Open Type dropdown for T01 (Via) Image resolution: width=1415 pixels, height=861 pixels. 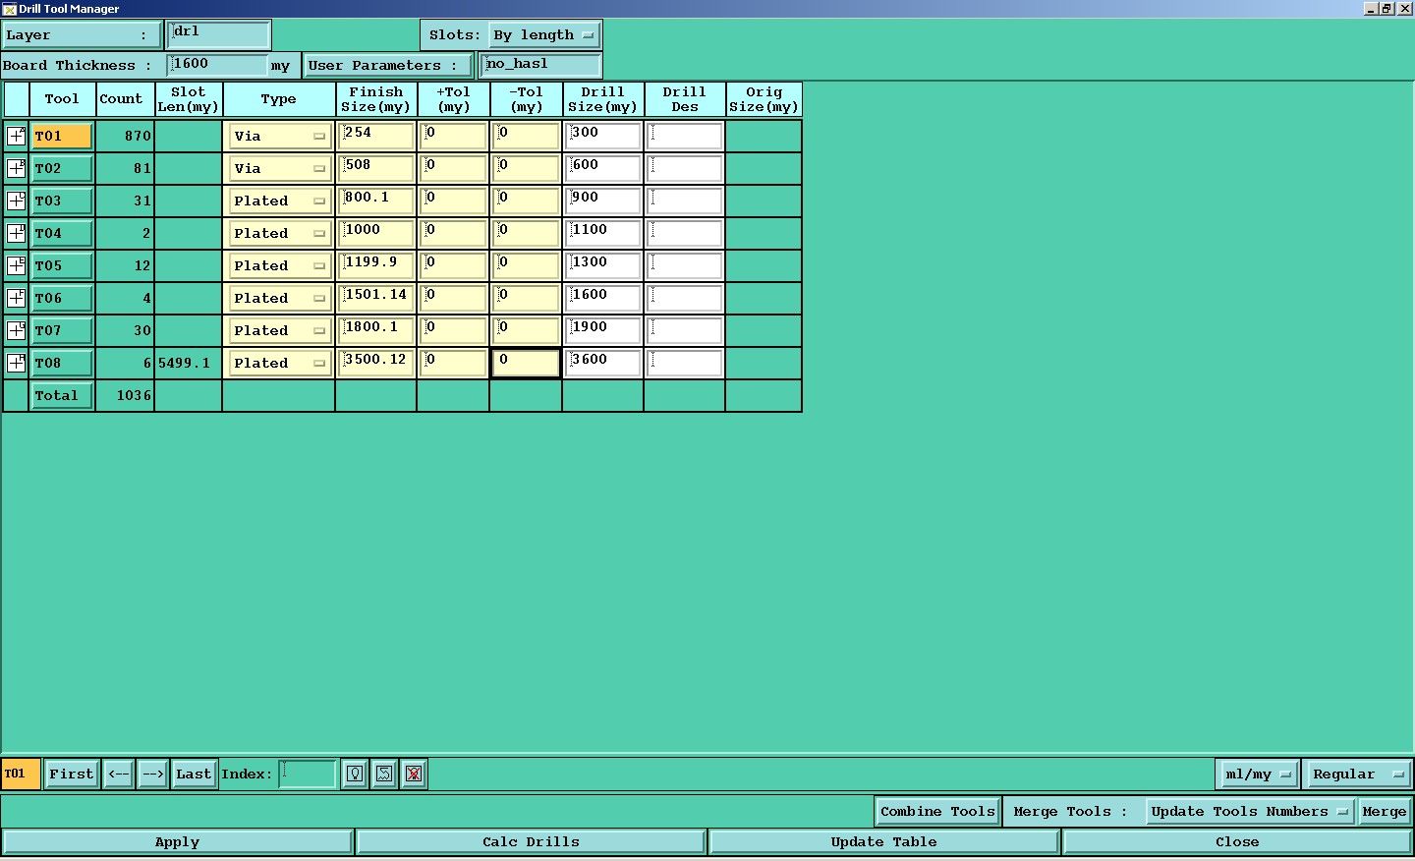pyautogui.click(x=279, y=136)
